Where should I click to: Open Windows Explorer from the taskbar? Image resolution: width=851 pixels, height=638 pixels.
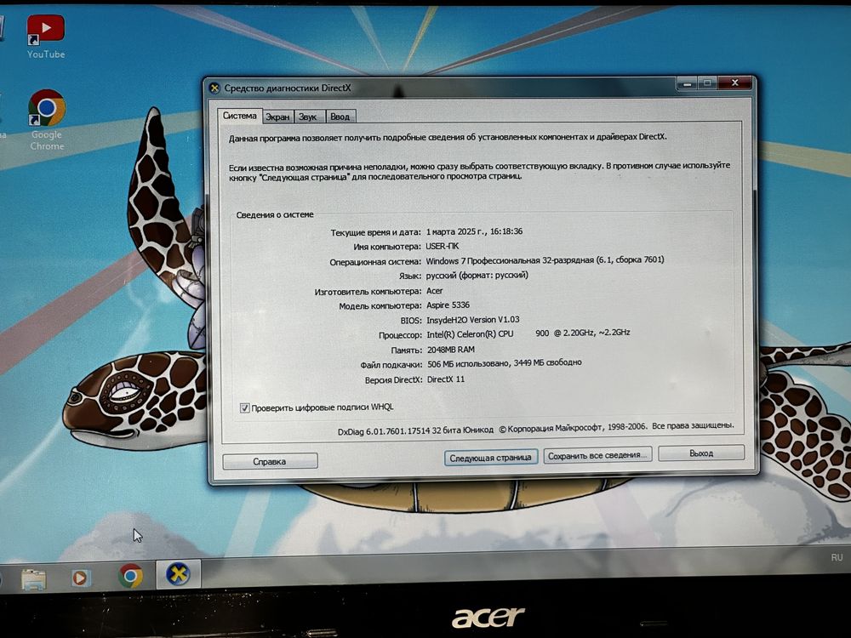coord(34,578)
